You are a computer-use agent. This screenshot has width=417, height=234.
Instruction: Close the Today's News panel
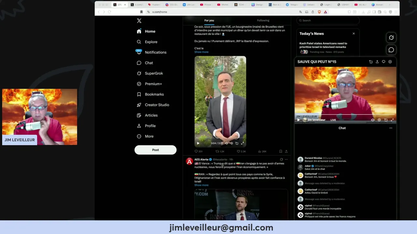tap(353, 33)
